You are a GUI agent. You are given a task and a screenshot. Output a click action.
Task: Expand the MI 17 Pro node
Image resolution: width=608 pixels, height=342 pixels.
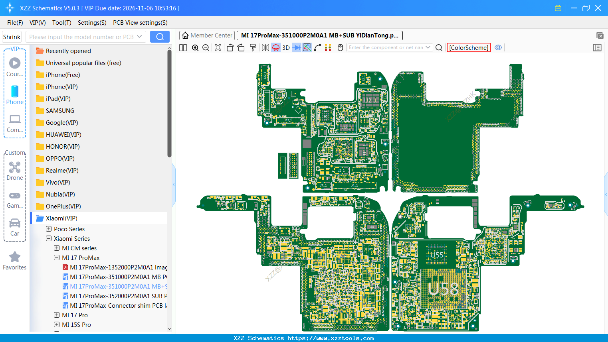(x=57, y=315)
